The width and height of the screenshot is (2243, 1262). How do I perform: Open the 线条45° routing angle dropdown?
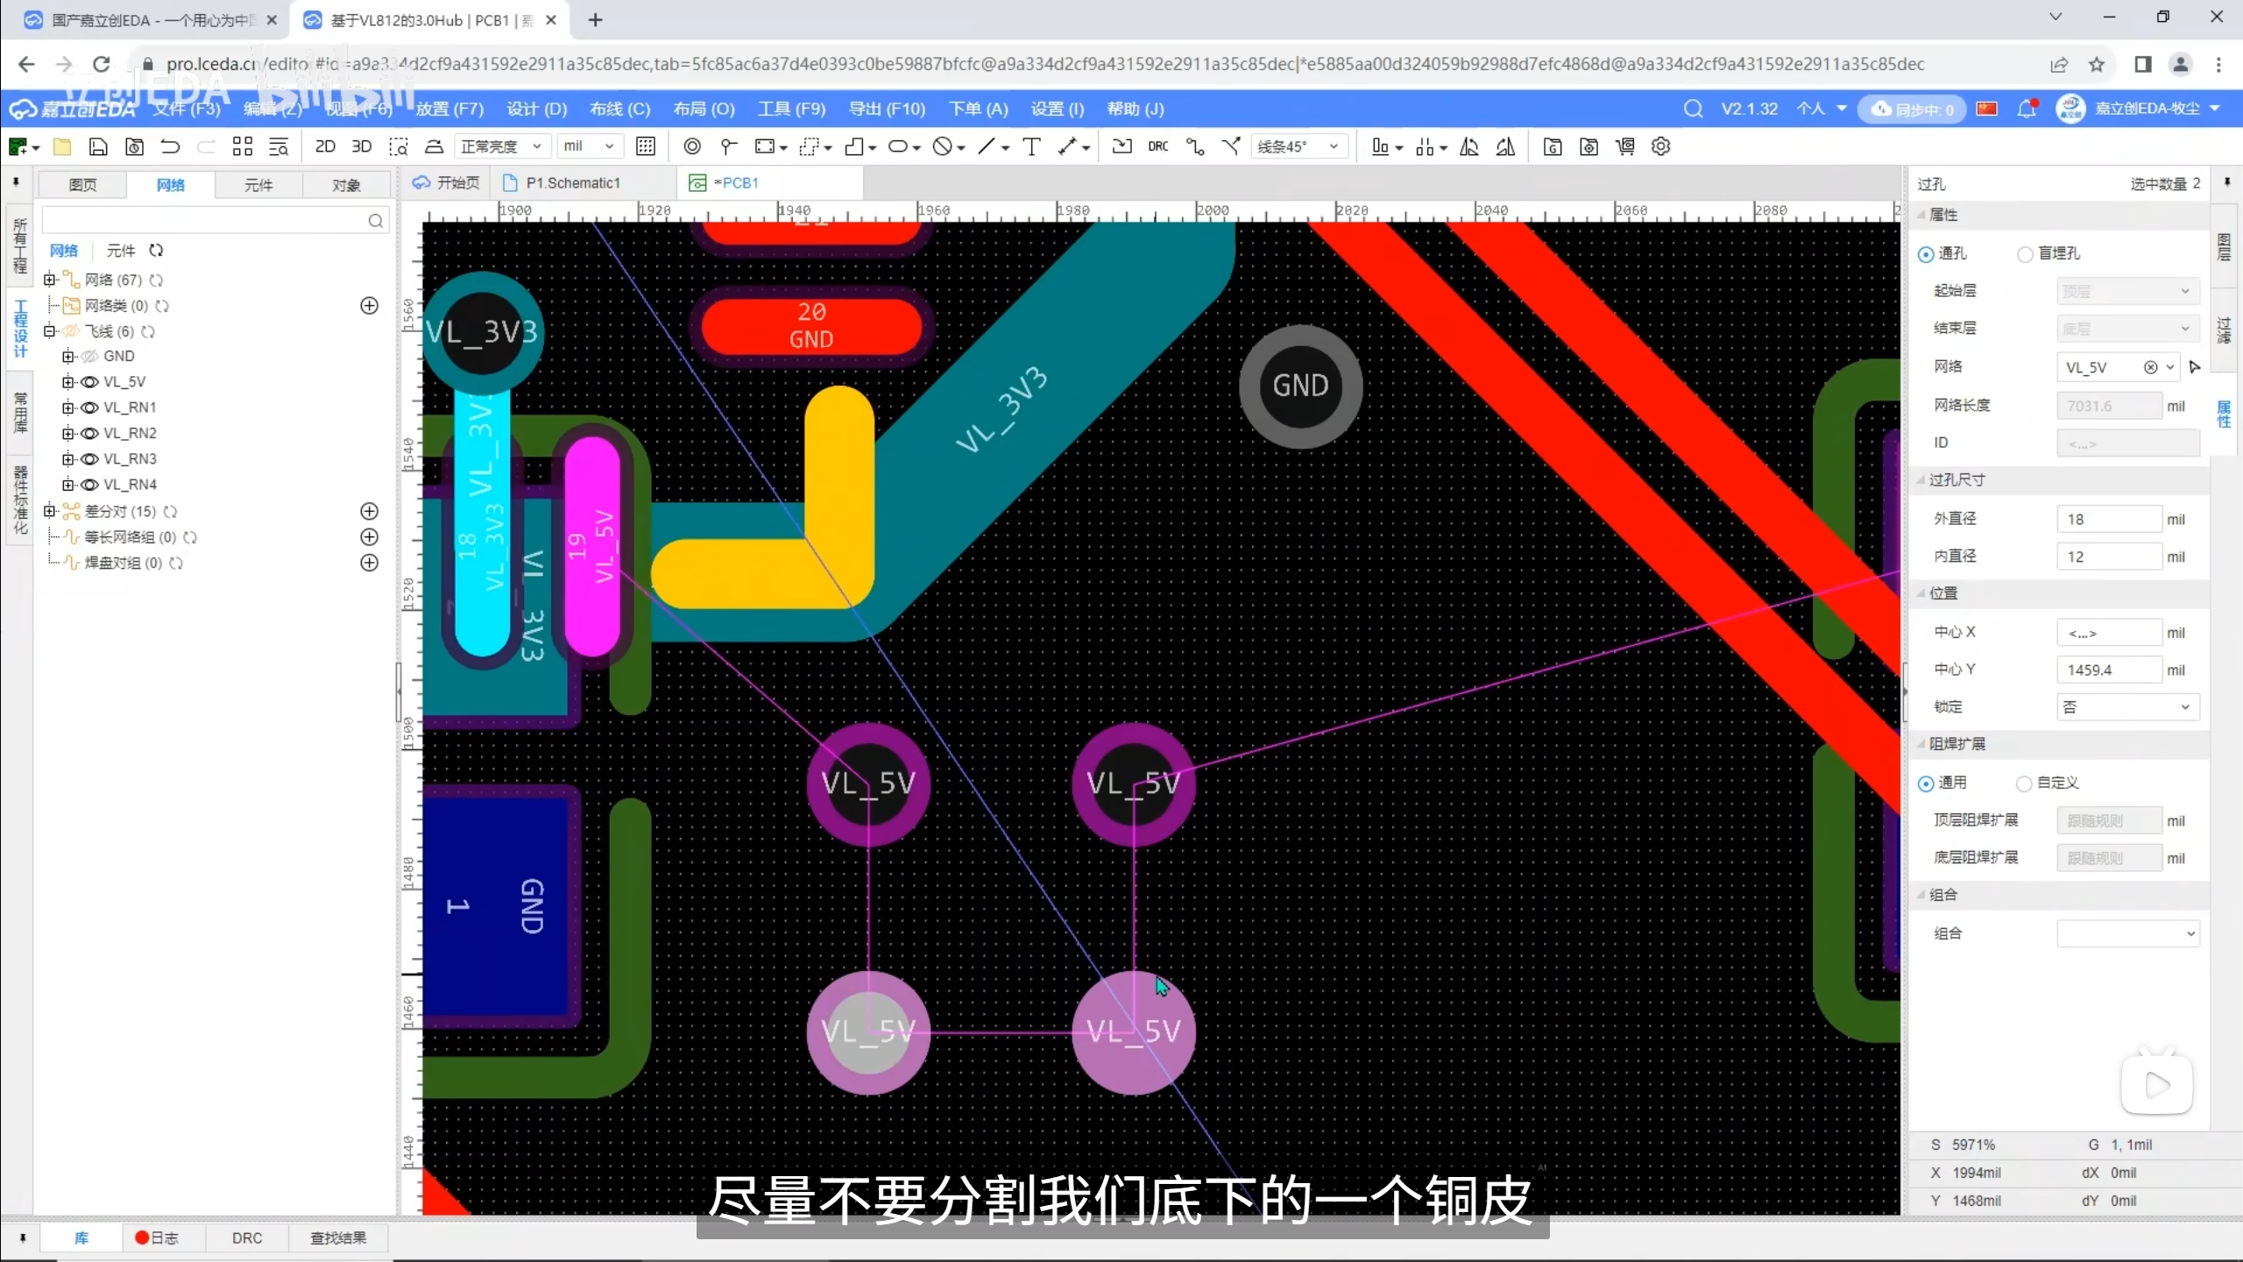[1298, 146]
